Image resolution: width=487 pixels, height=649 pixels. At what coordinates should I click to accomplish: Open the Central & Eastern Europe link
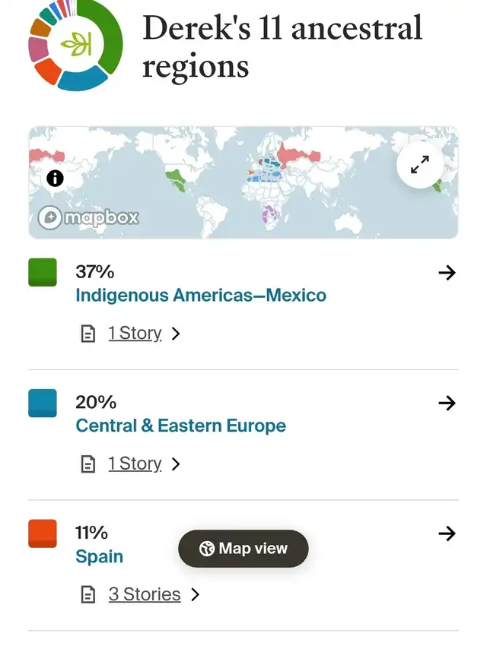click(x=181, y=426)
